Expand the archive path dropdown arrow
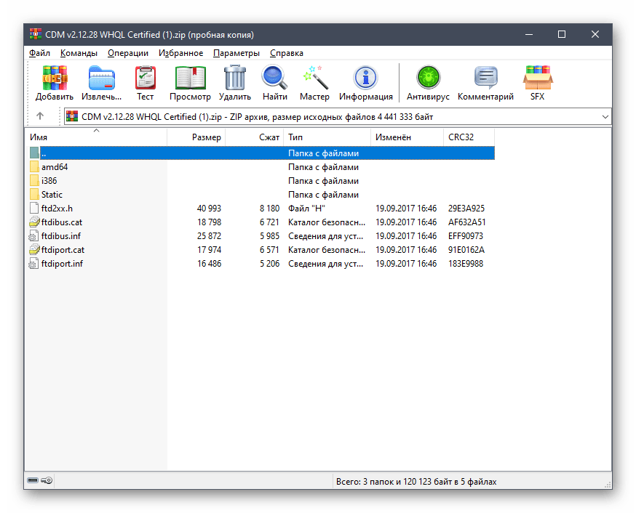 [605, 116]
